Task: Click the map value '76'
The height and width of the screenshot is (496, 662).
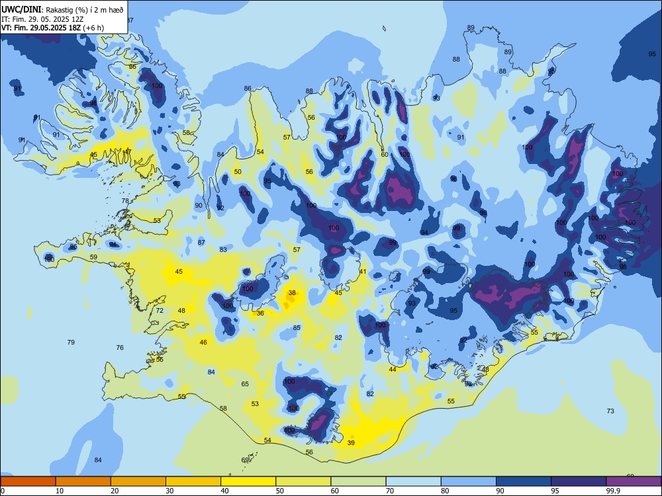Action: 120,348
